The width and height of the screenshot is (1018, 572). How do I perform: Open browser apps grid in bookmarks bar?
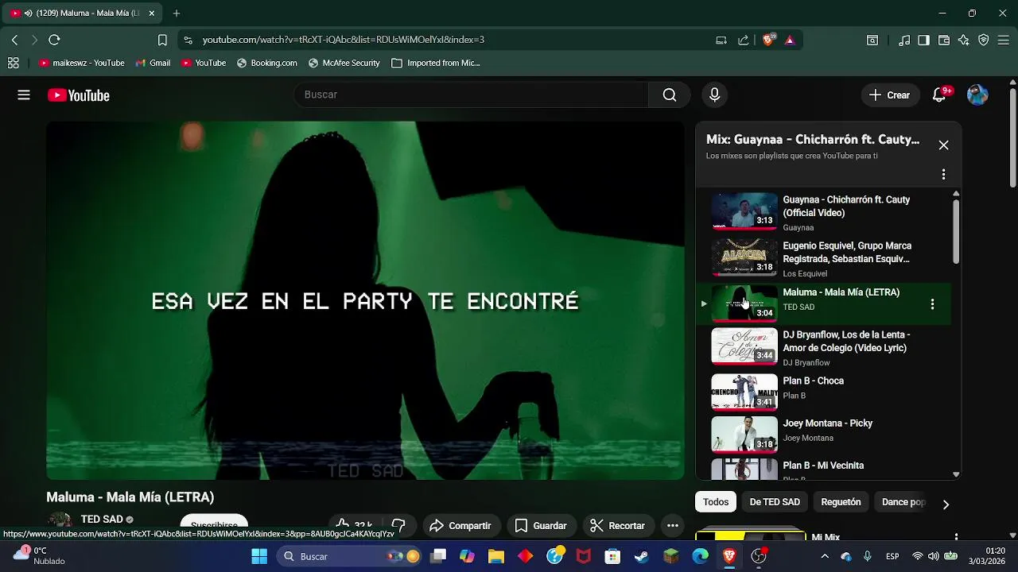(14, 63)
